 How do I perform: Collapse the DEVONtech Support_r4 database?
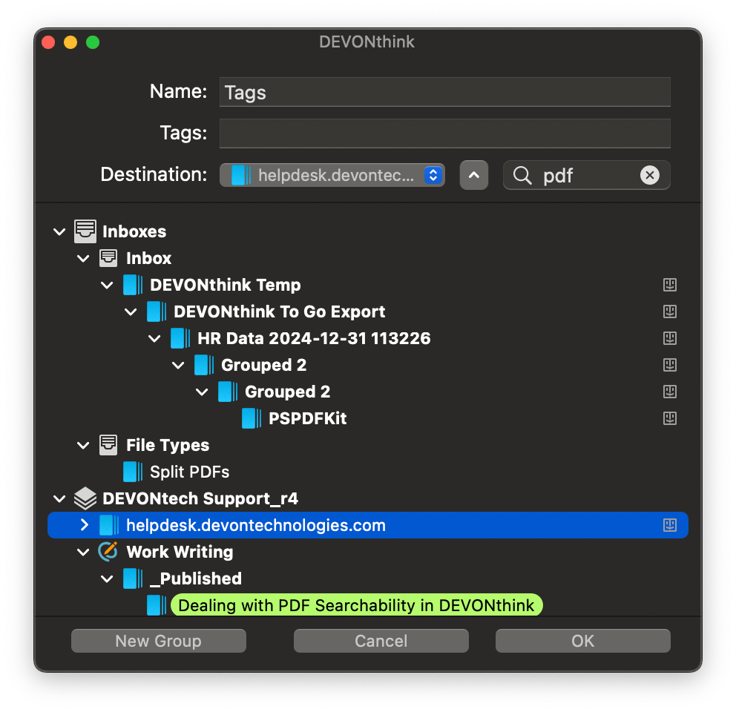[59, 498]
